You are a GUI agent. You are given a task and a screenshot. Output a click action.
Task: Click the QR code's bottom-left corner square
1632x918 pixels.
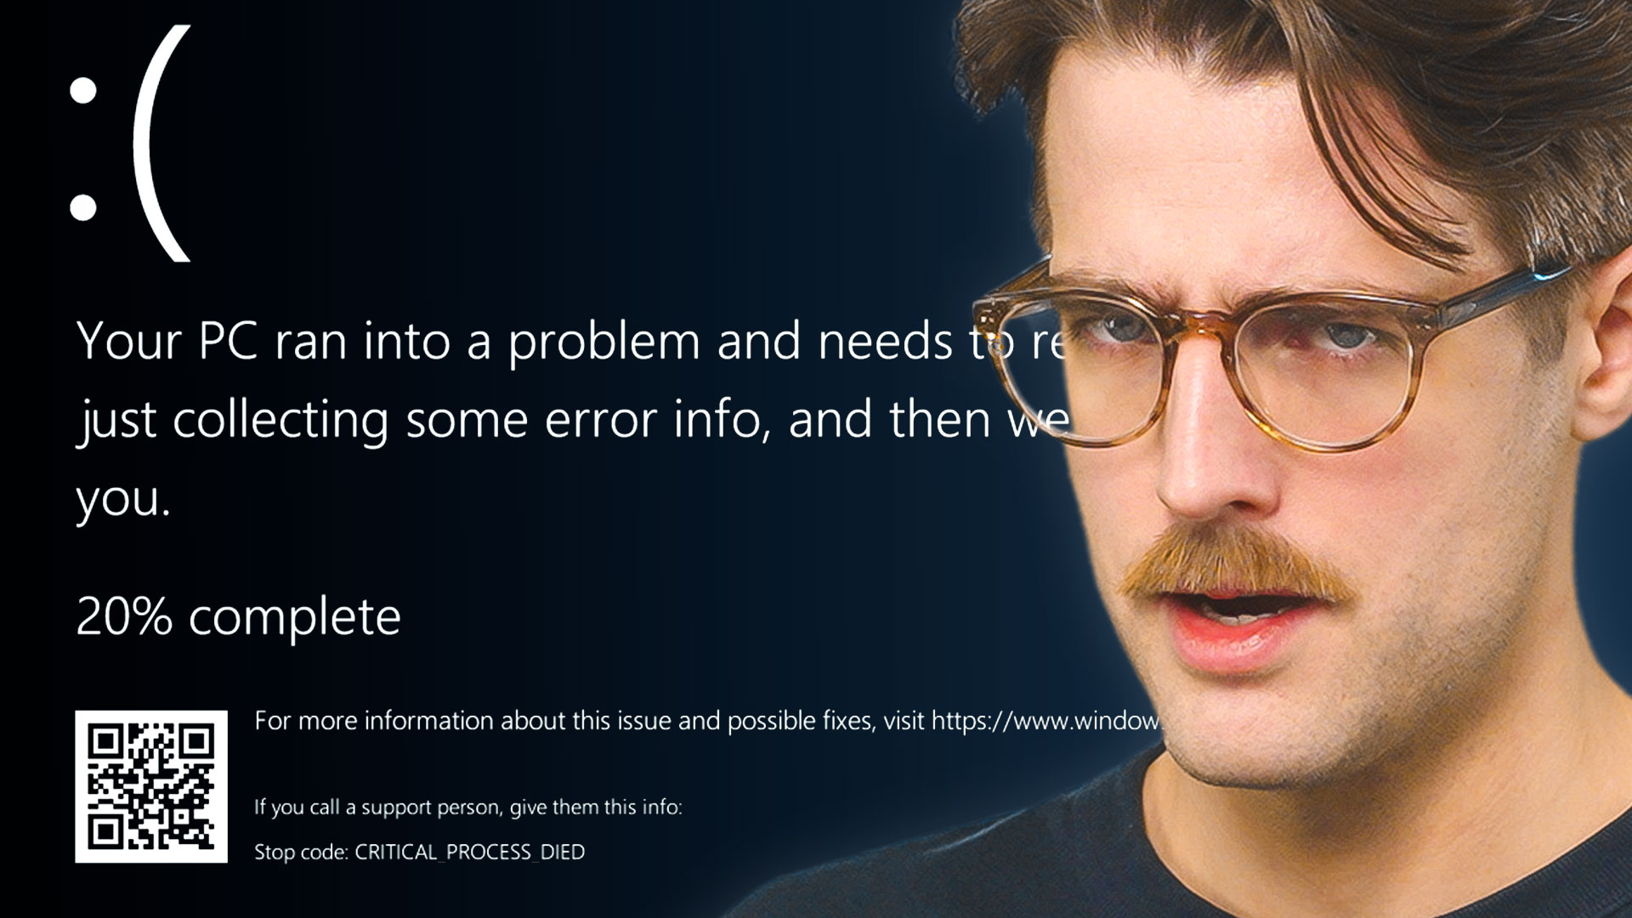(x=105, y=832)
